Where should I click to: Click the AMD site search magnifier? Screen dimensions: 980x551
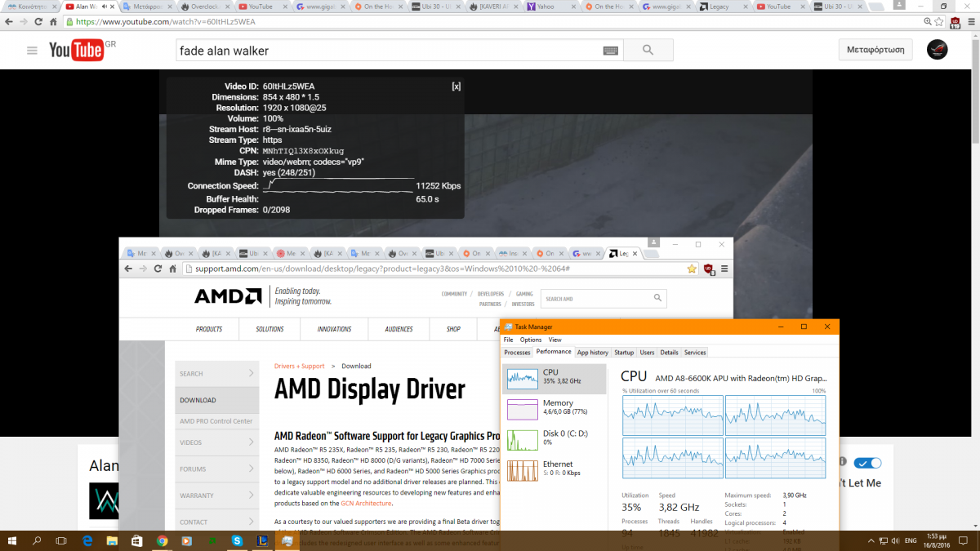point(657,299)
